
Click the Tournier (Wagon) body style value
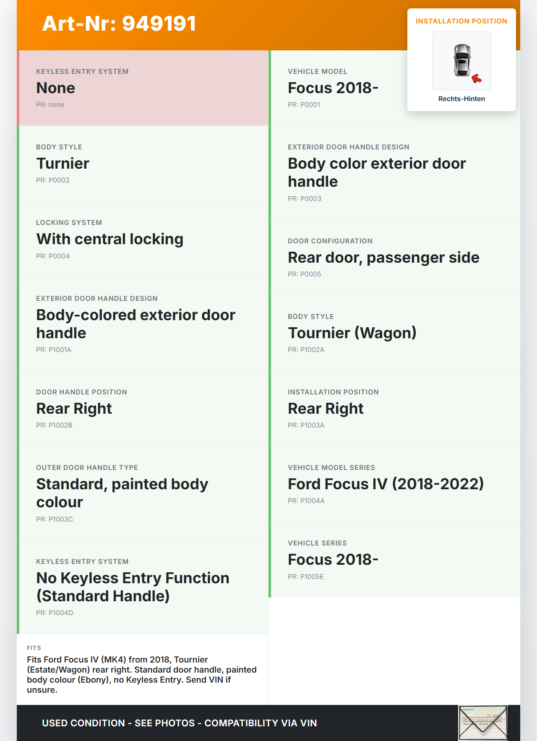coord(352,333)
